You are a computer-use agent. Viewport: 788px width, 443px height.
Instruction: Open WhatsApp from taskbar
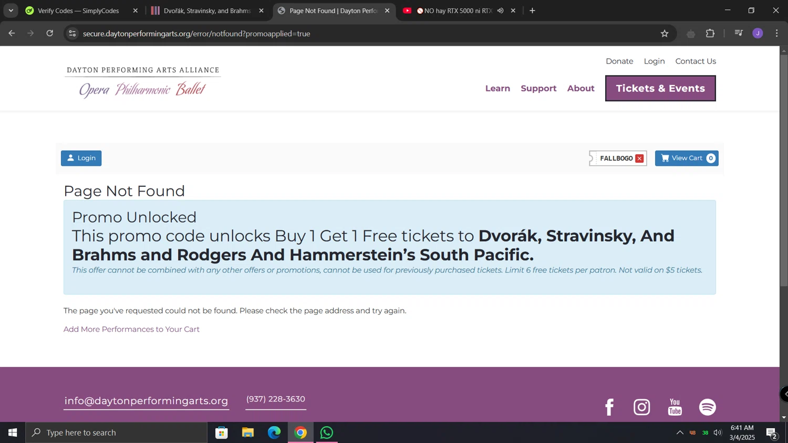(x=327, y=433)
